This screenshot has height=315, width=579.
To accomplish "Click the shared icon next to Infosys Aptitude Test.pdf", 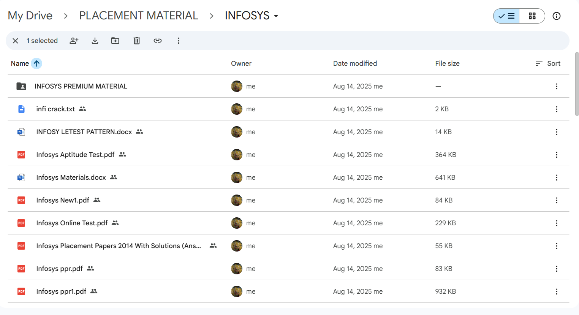I will click(122, 155).
